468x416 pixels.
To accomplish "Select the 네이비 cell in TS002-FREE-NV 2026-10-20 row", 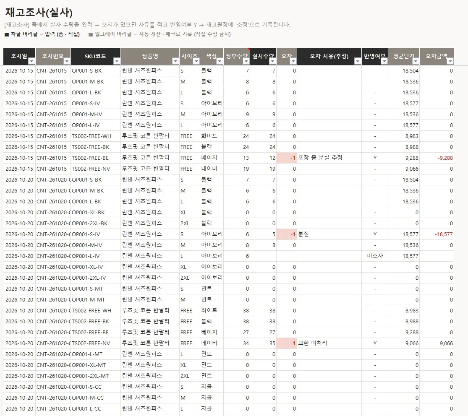I will pyautogui.click(x=212, y=343).
